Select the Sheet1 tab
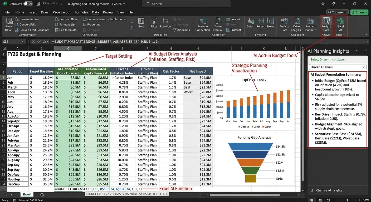 tap(27, 195)
